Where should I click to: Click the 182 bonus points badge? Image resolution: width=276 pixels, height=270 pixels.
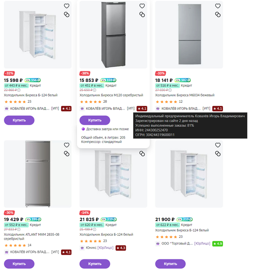point(185,80)
